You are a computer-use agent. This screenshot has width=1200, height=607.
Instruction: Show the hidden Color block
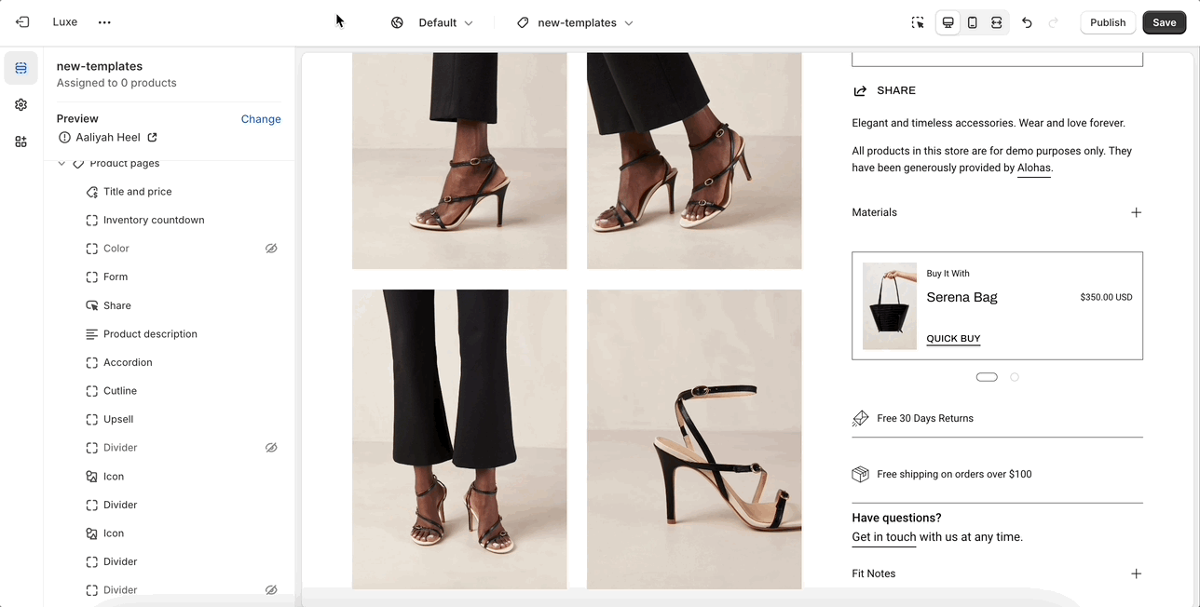pyautogui.click(x=271, y=249)
